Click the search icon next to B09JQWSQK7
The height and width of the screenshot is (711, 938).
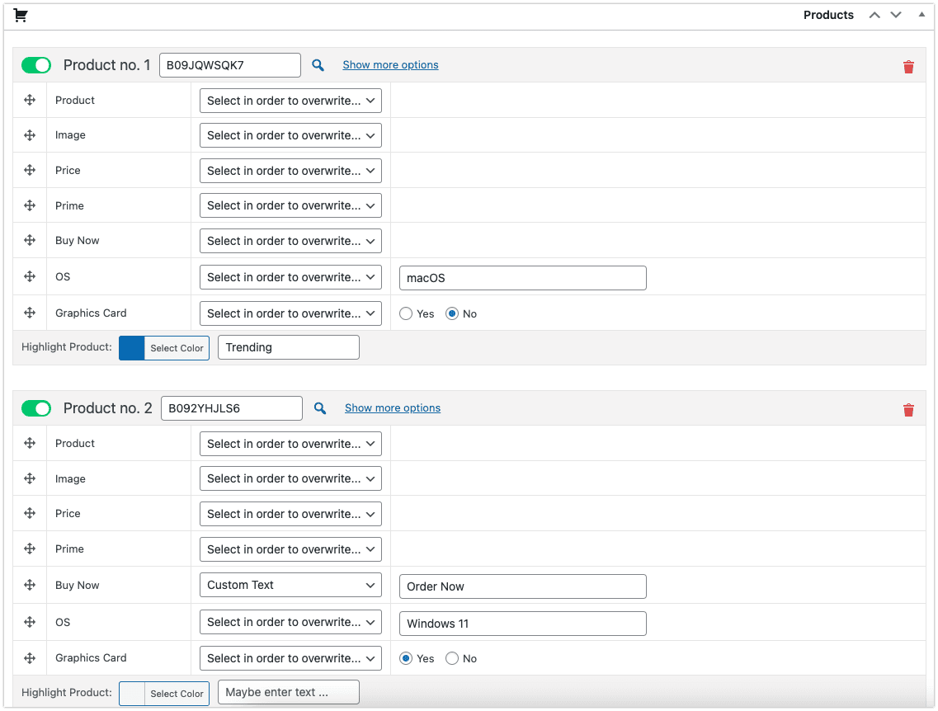tap(318, 65)
